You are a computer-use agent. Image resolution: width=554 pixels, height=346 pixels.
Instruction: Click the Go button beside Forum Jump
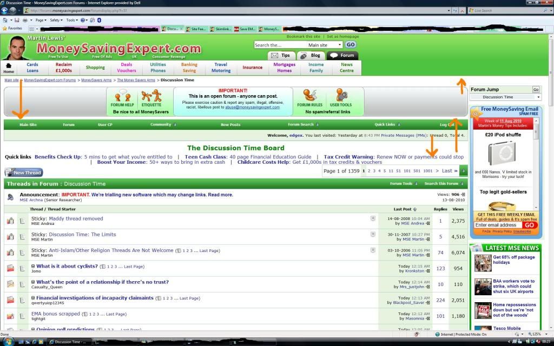pyautogui.click(x=536, y=90)
